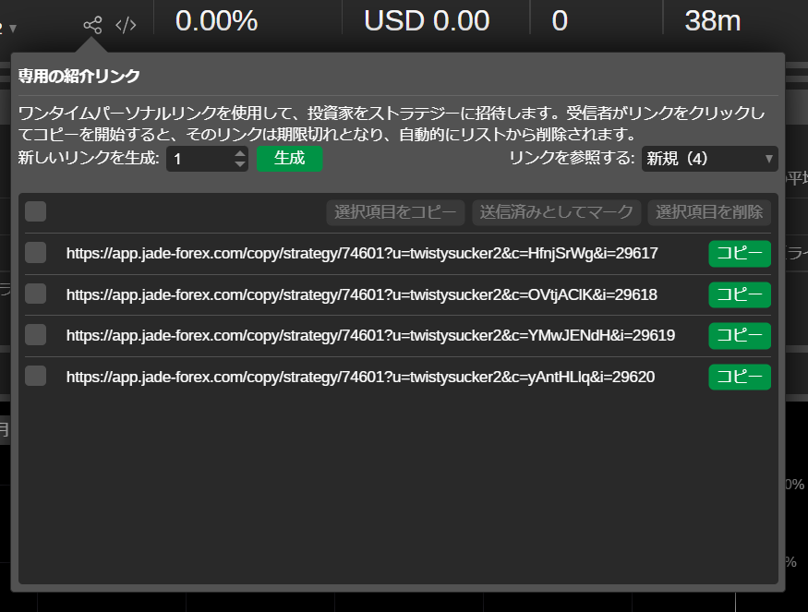Viewport: 808px width, 612px height.
Task: Click the referral URL with code YMwJENdH
Action: point(370,335)
